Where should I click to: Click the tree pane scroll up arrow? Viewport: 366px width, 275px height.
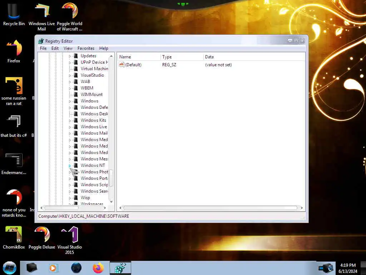click(x=112, y=56)
